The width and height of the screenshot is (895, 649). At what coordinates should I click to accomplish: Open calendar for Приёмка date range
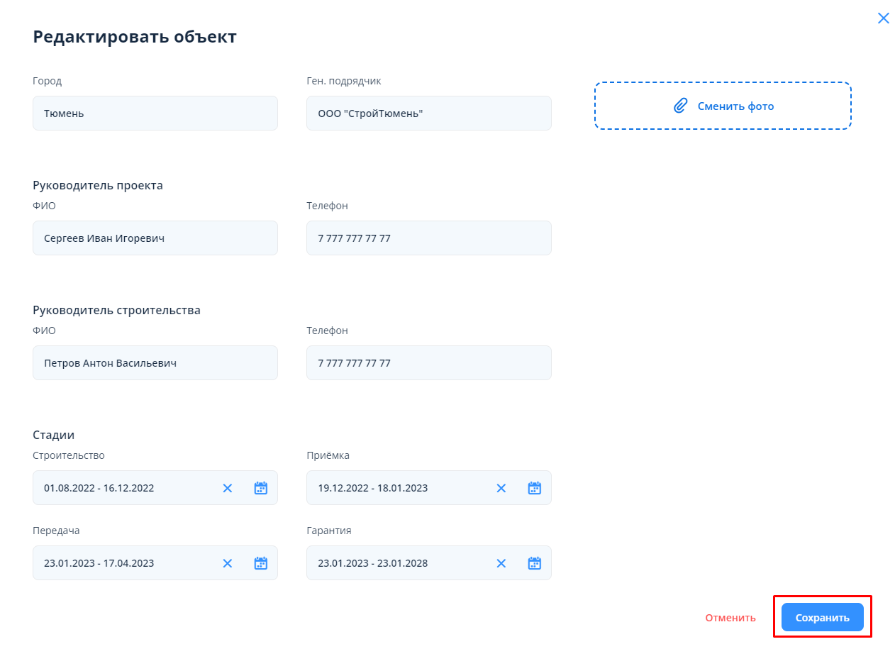coord(535,488)
